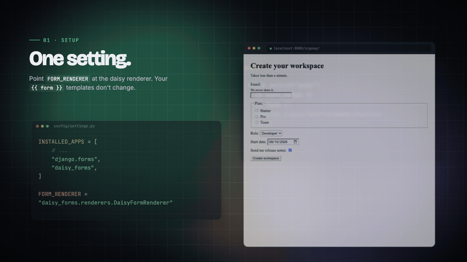The width and height of the screenshot is (467, 262).
Task: Click the {{ form }} inline code
Action: pyautogui.click(x=47, y=88)
